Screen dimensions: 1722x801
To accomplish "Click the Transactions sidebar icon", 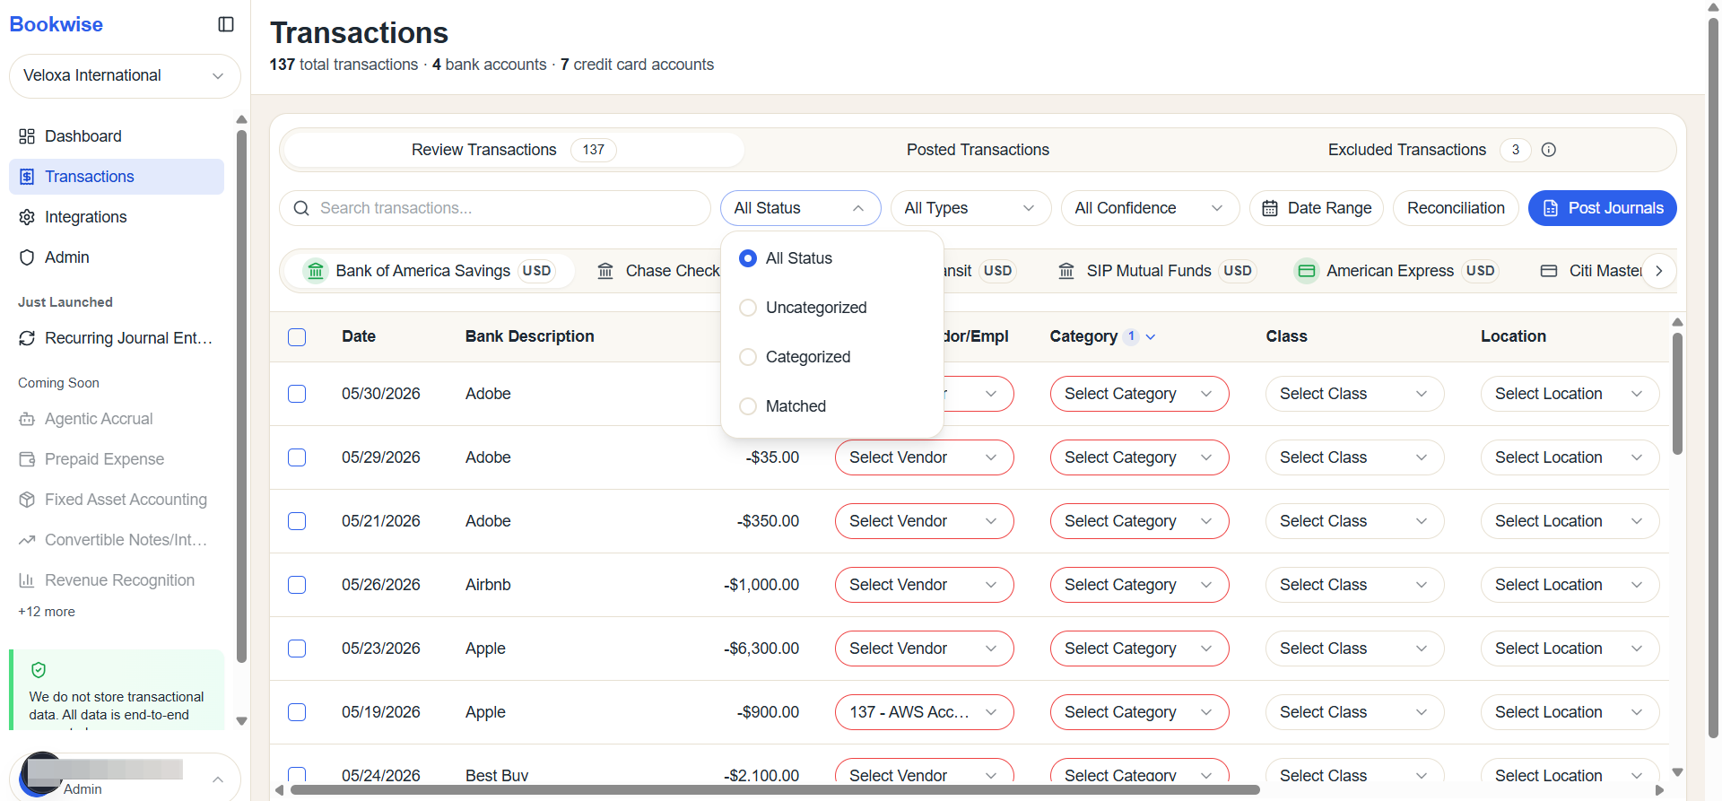I will pyautogui.click(x=27, y=177).
